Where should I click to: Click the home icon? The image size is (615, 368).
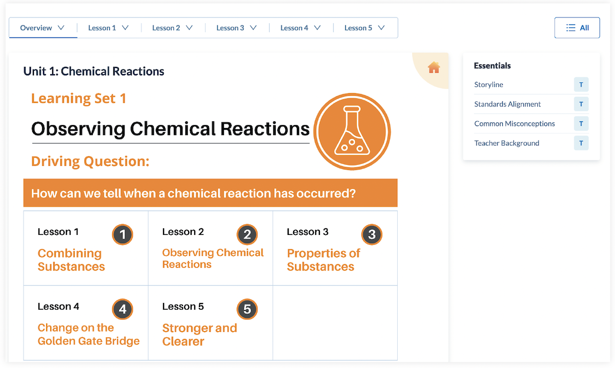click(x=434, y=67)
